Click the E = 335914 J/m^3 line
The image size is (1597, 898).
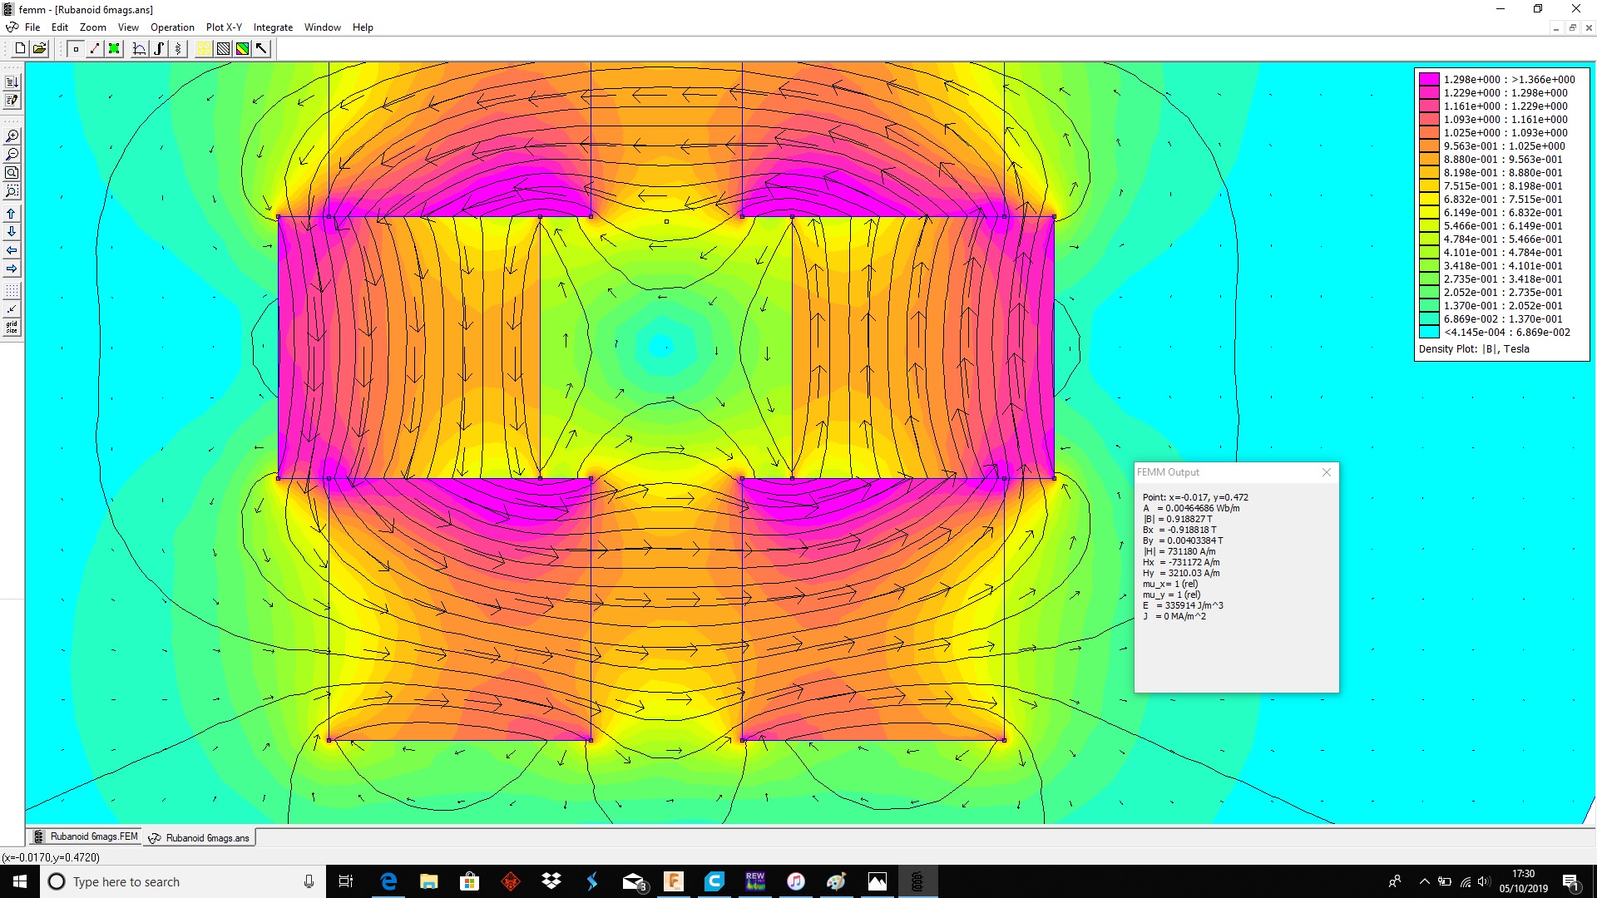click(1183, 605)
